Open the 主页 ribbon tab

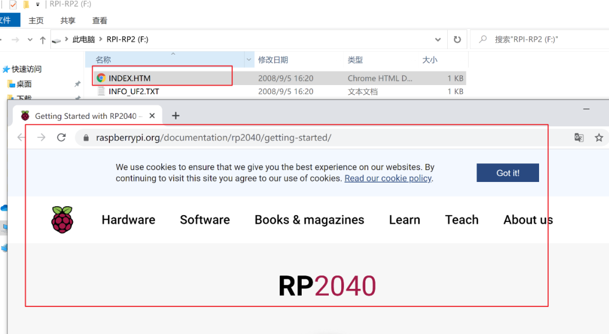36,21
